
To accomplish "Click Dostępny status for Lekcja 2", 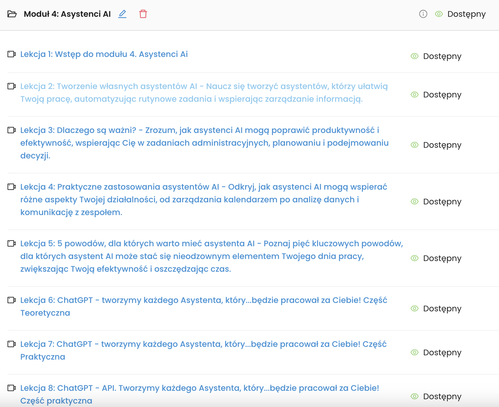I will 442,95.
